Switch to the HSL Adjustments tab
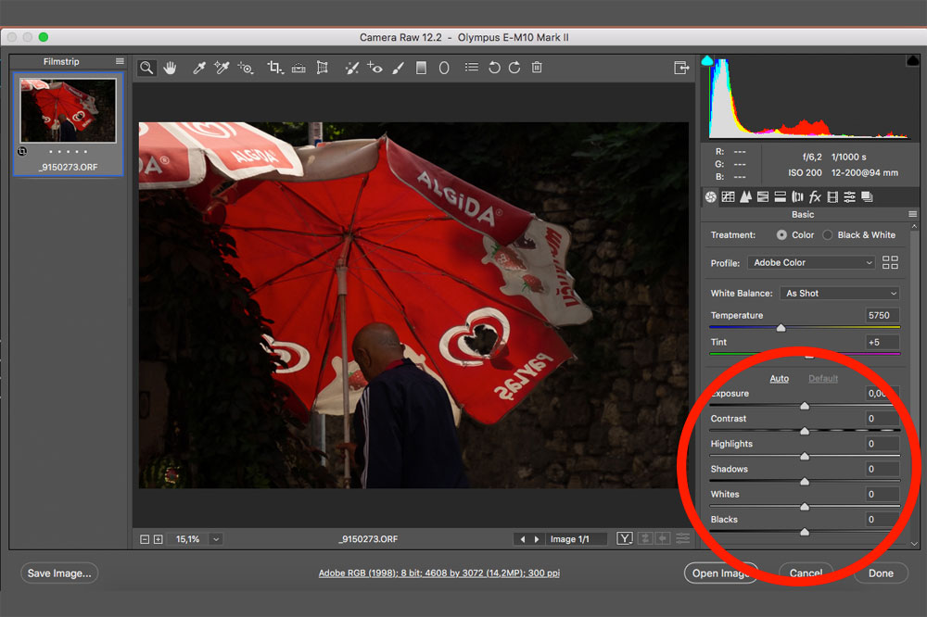Image resolution: width=927 pixels, height=617 pixels. [x=763, y=196]
